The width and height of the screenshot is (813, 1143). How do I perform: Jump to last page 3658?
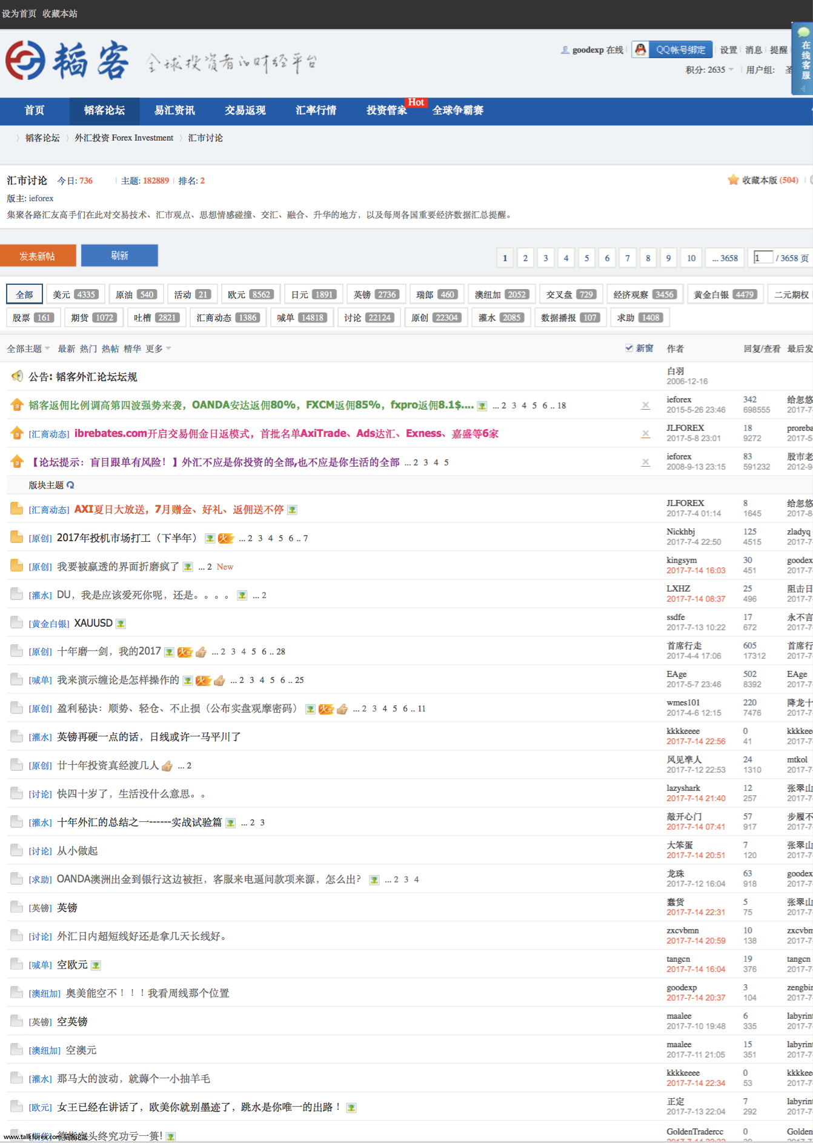click(x=725, y=258)
